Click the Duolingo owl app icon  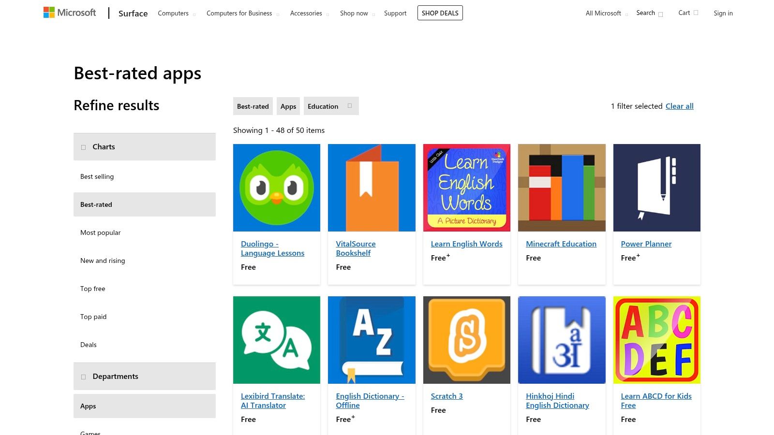coord(276,187)
